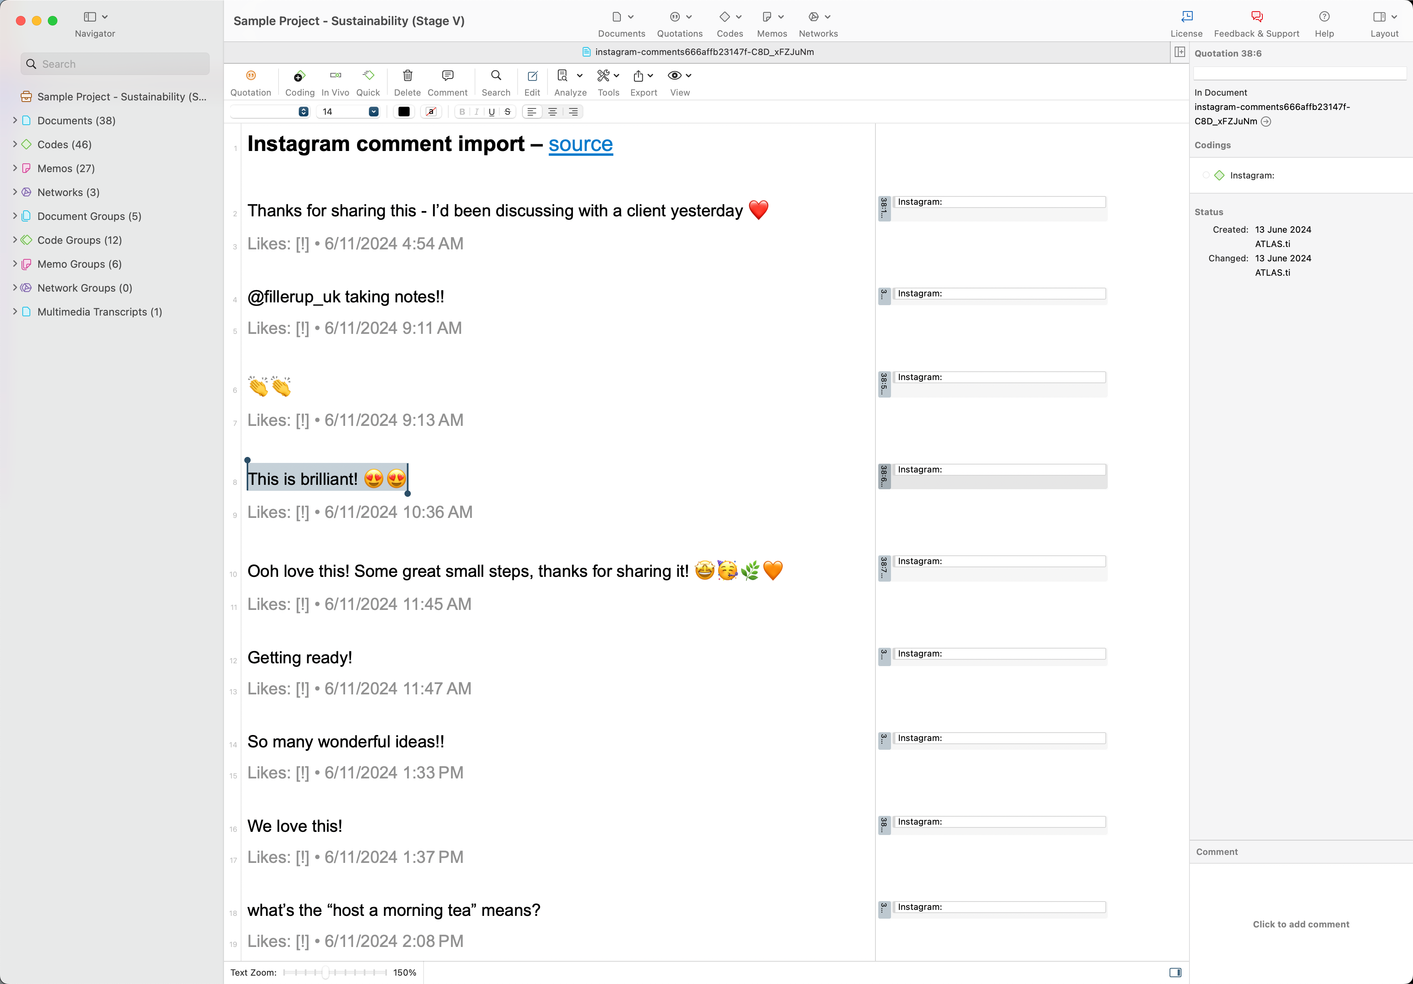The height and width of the screenshot is (984, 1413).
Task: Open the black text color swatch
Action: (x=404, y=112)
